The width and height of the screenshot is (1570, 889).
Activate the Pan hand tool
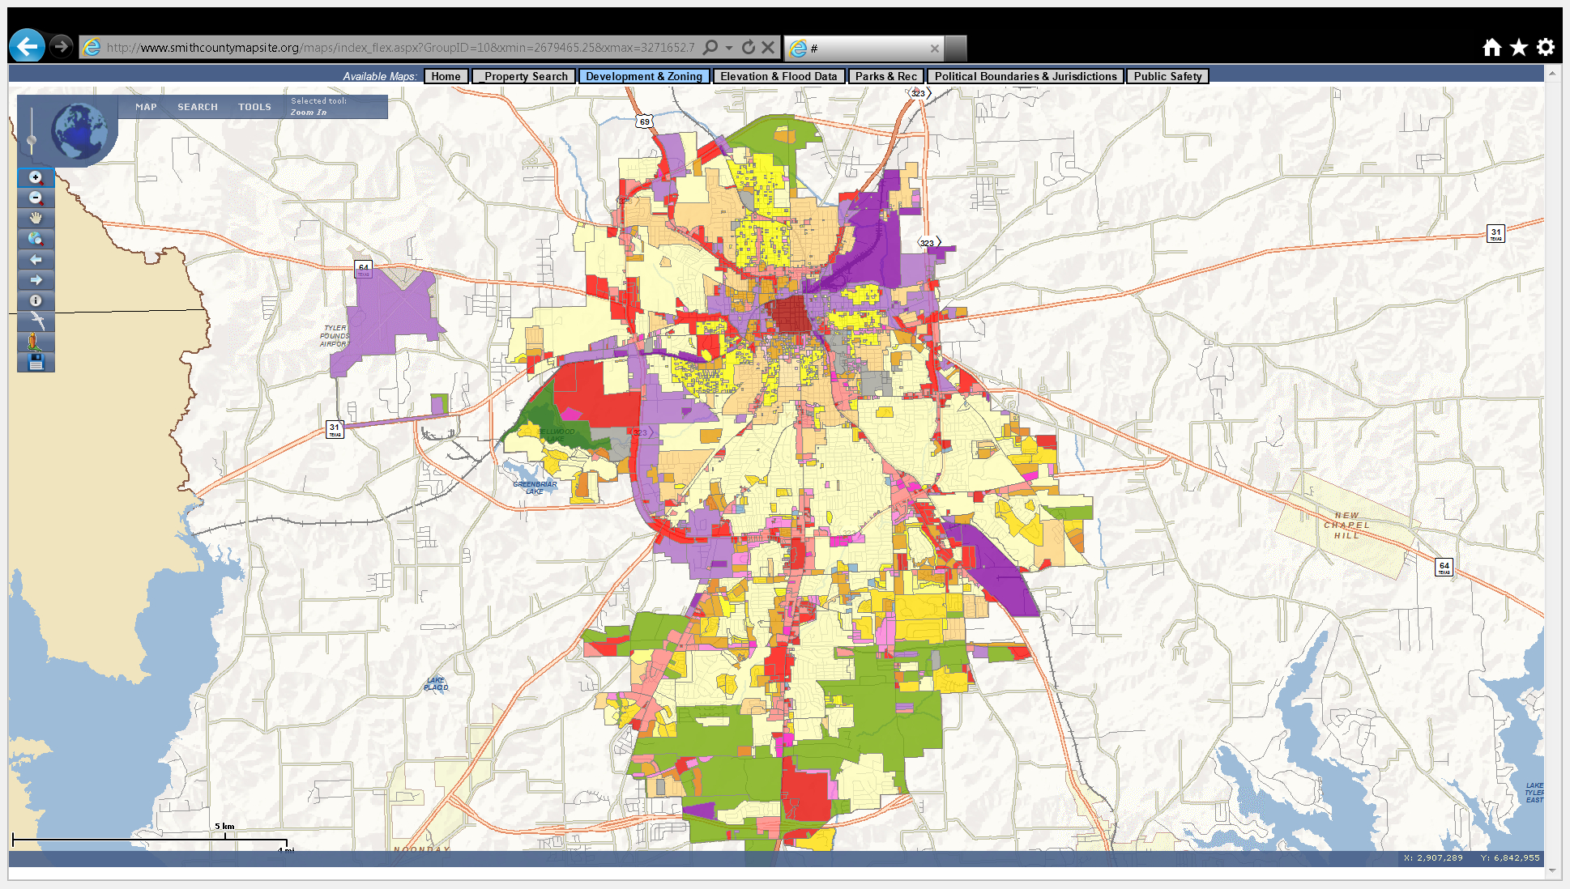pos(36,218)
